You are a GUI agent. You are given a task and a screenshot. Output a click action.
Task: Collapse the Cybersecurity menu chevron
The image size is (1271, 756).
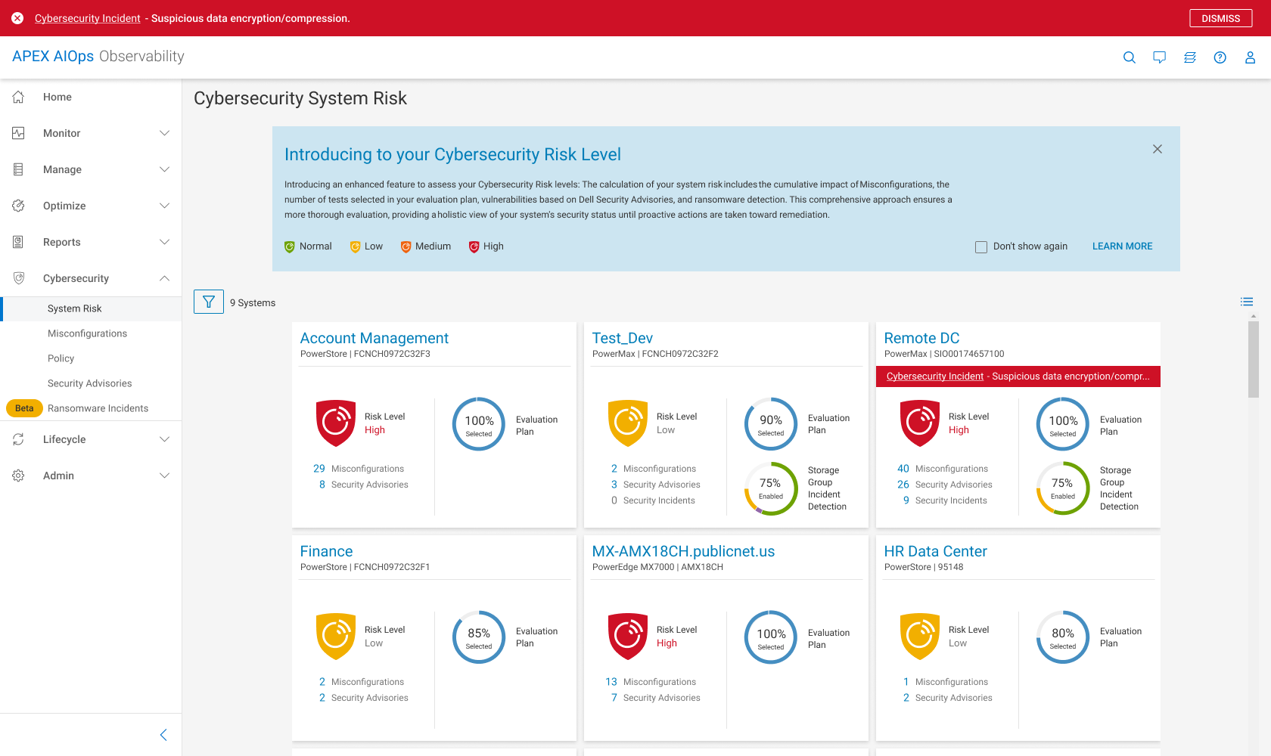(164, 278)
